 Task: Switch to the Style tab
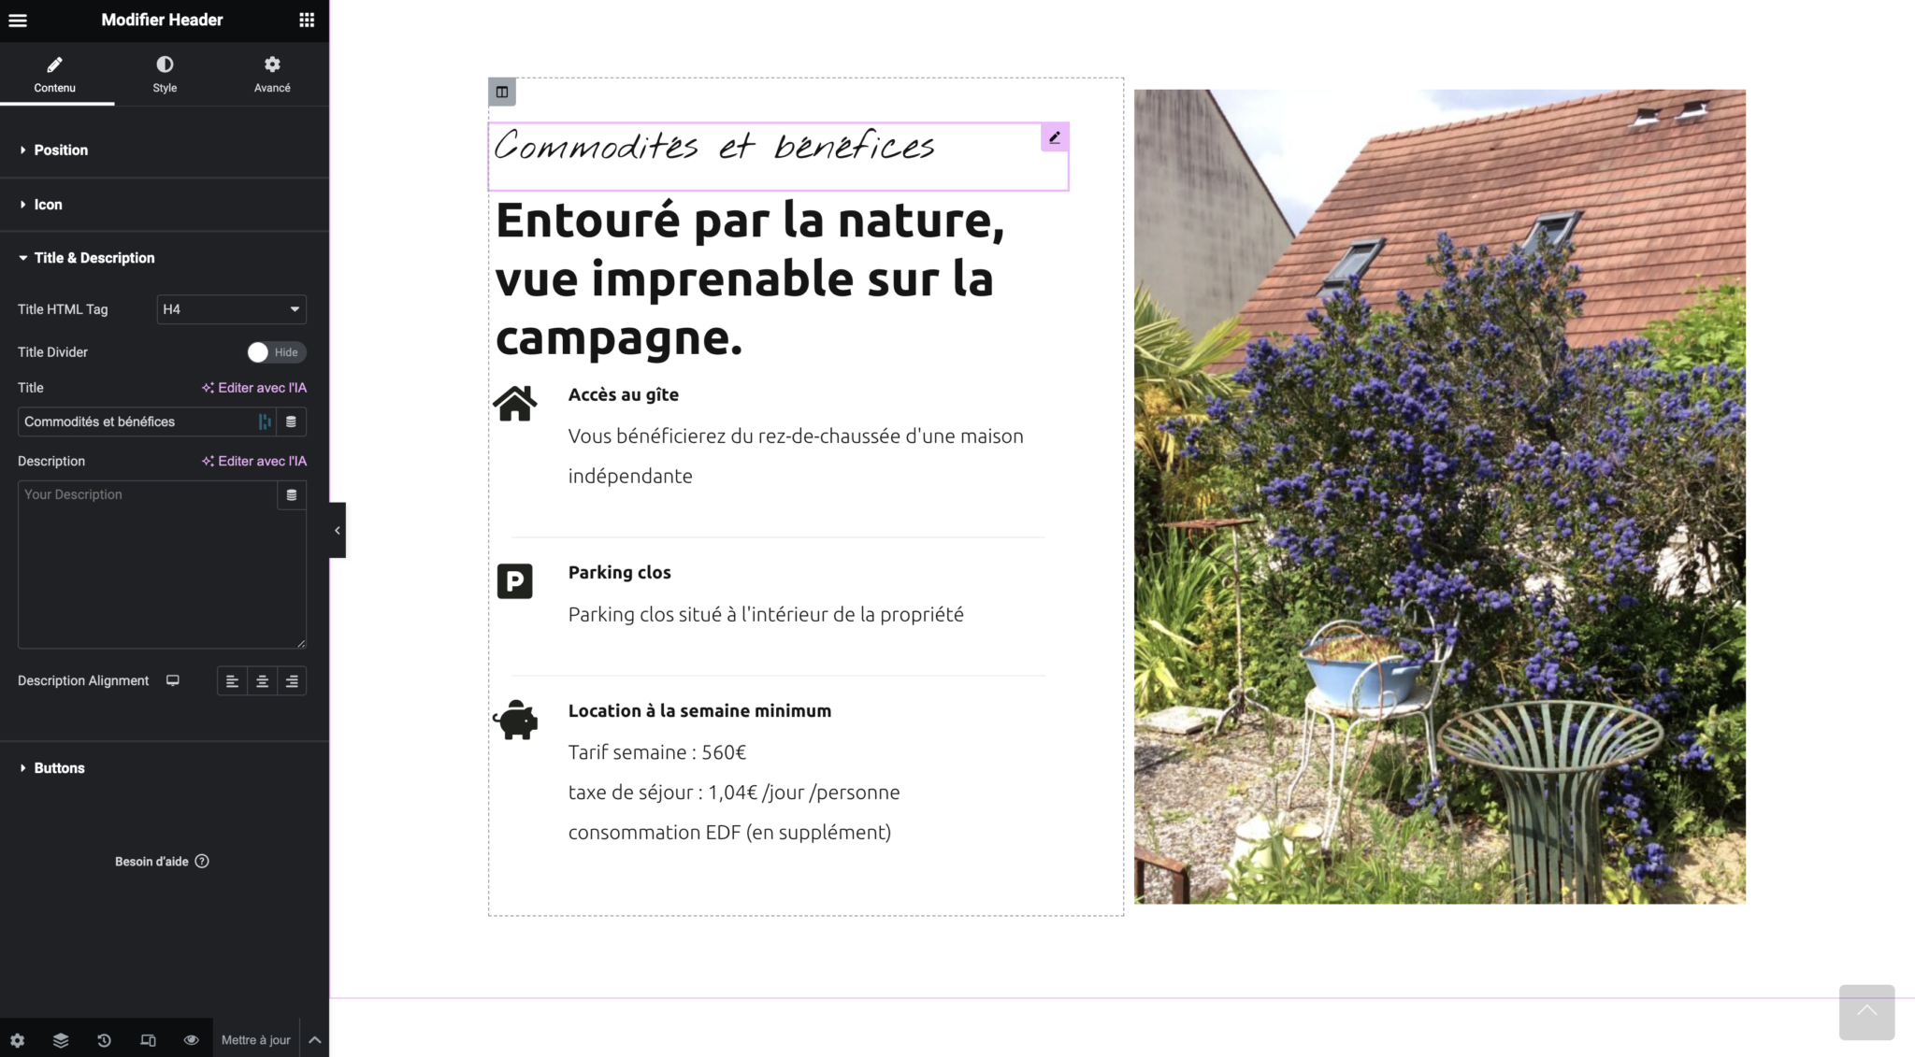(164, 74)
